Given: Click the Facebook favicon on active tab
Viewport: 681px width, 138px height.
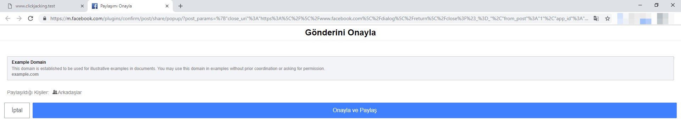Looking at the screenshot, I should [95, 6].
